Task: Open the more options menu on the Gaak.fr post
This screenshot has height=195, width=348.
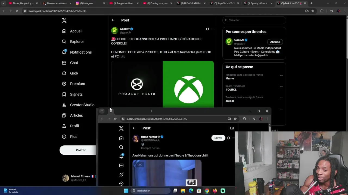Action: 212,29
